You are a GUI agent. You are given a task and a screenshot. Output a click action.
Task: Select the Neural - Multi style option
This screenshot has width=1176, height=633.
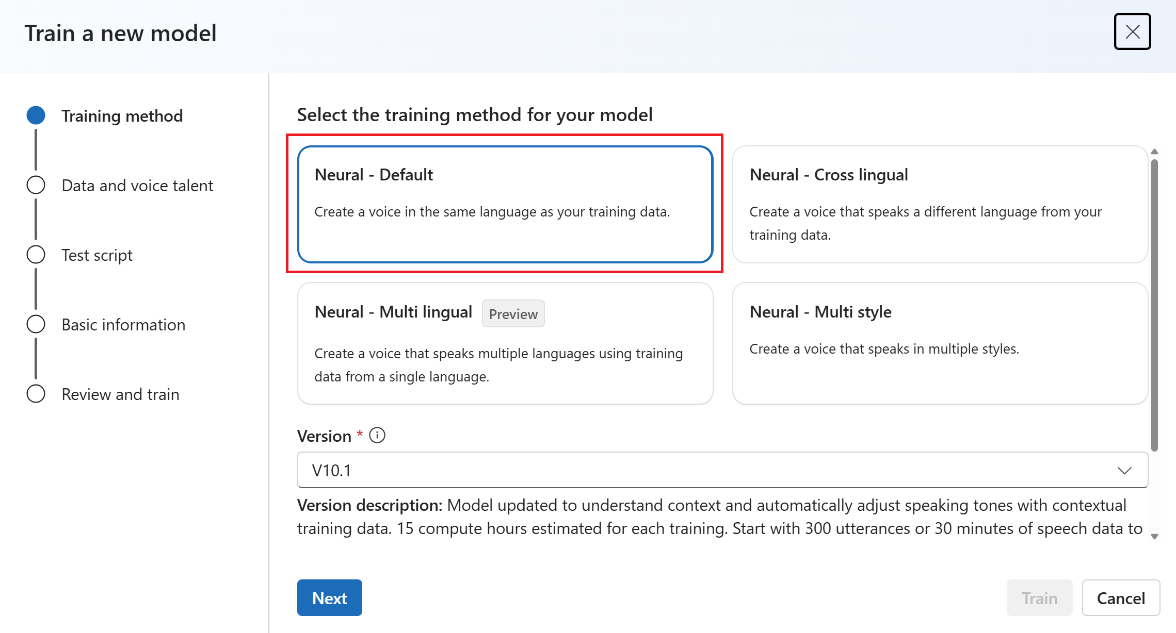point(940,343)
